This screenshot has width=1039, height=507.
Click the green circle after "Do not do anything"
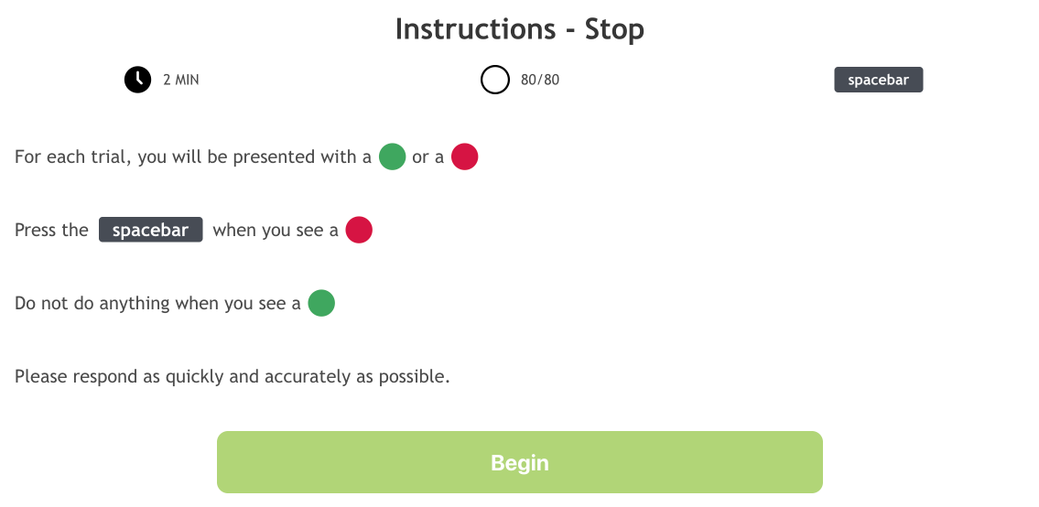pos(321,303)
